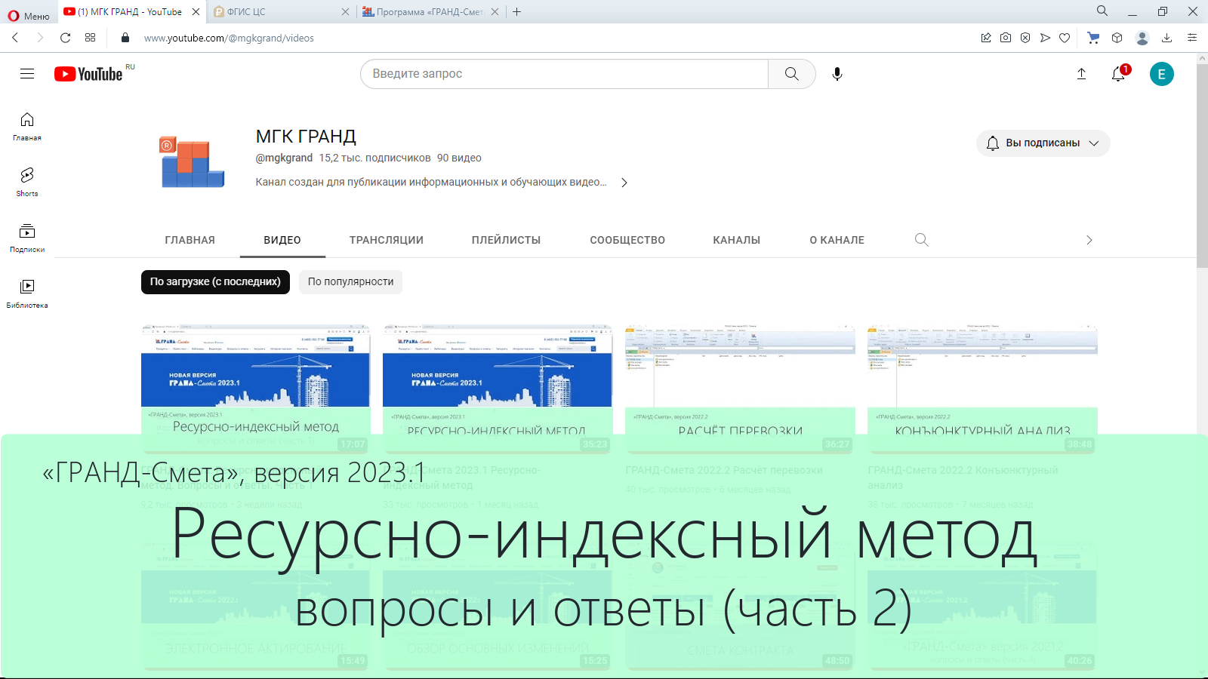1208x679 pixels.
Task: Open the Opera easy setup icon
Action: coord(1192,38)
